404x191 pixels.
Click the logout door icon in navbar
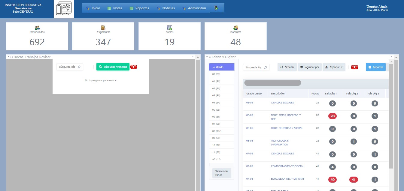tap(216, 8)
